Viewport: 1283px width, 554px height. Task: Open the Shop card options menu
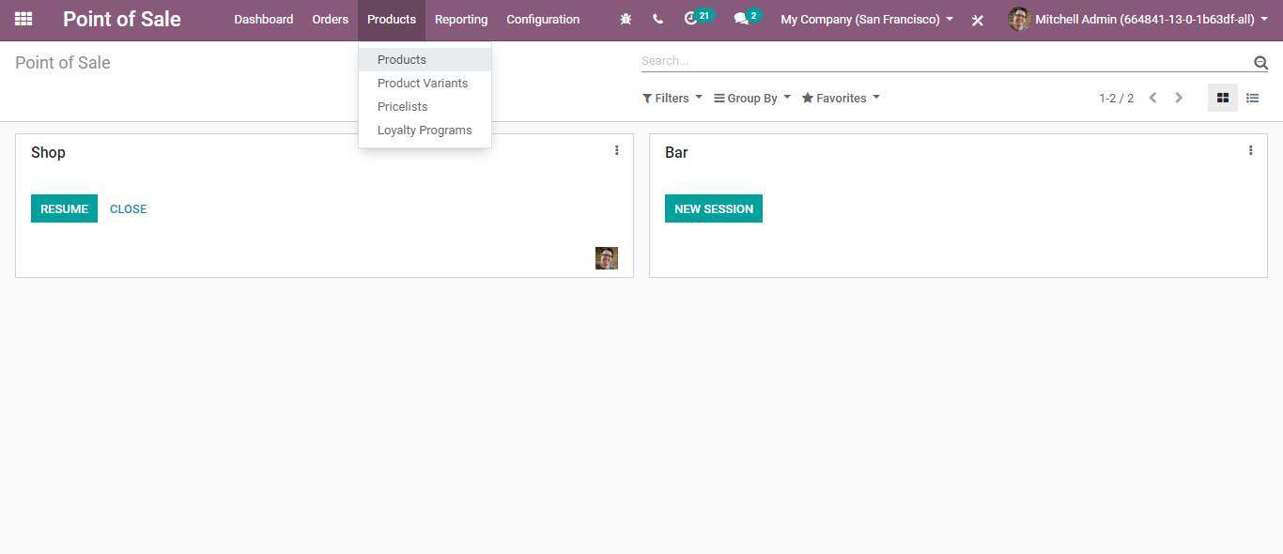[617, 150]
